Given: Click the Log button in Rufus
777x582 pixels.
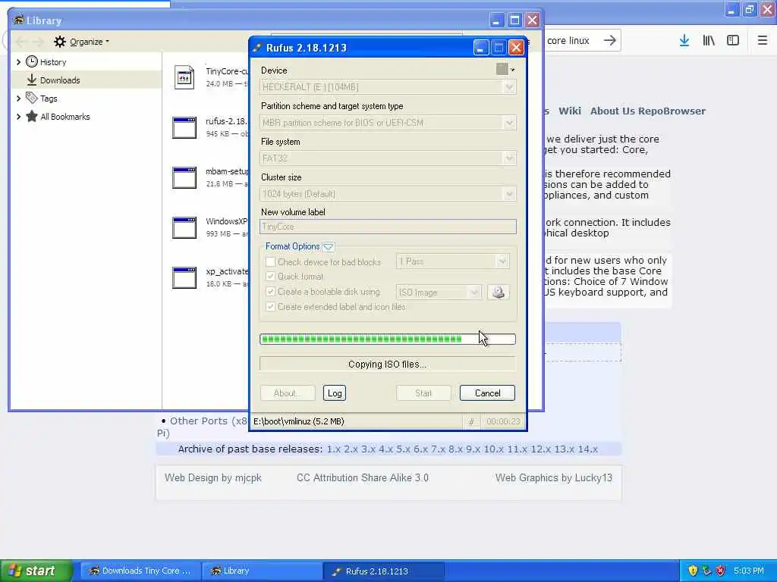Looking at the screenshot, I should [x=335, y=393].
